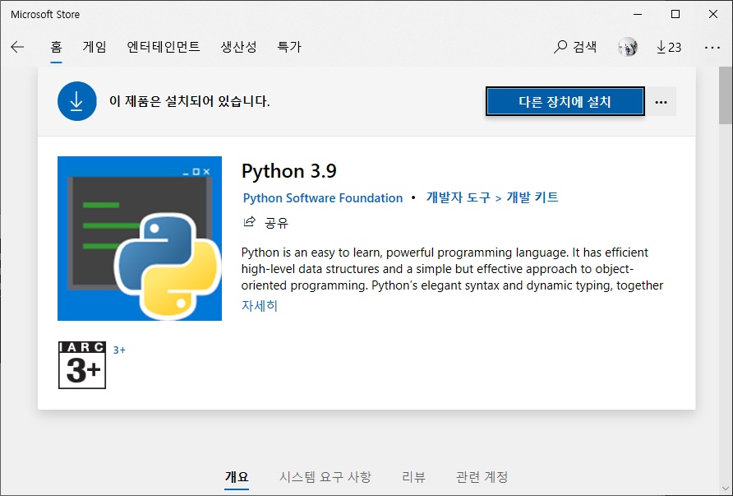Select the 시스템 요구 사항 tab
This screenshot has height=496, width=733.
325,477
